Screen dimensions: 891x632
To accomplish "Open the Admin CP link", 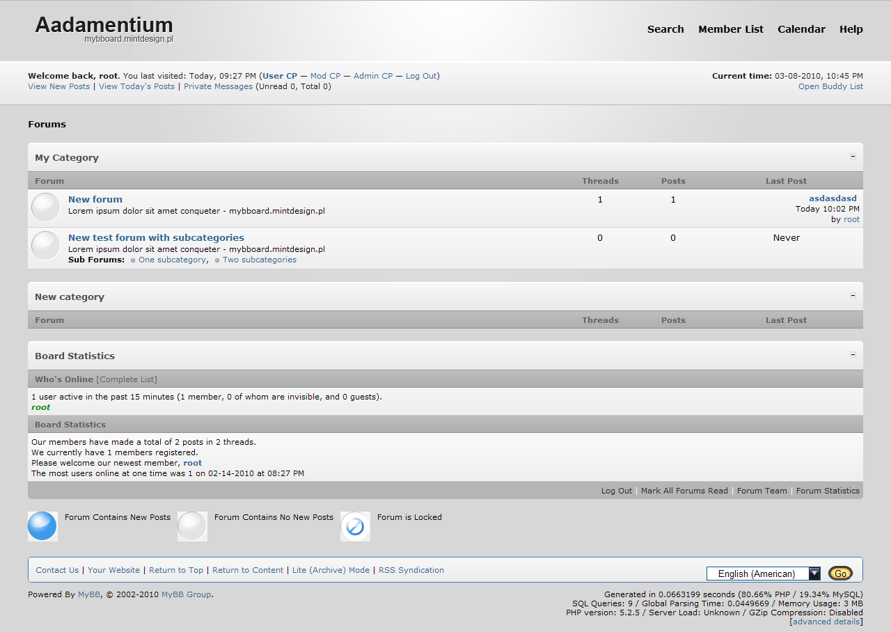I will point(373,76).
